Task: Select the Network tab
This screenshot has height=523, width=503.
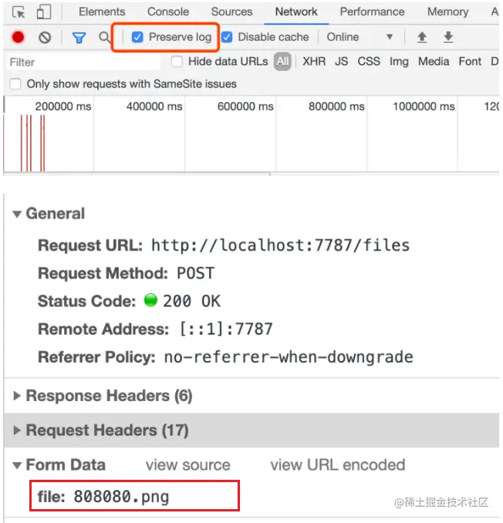Action: [x=296, y=12]
